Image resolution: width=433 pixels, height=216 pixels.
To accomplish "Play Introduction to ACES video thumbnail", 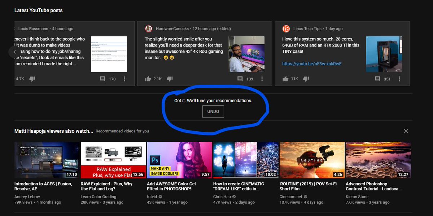I will coord(47,160).
